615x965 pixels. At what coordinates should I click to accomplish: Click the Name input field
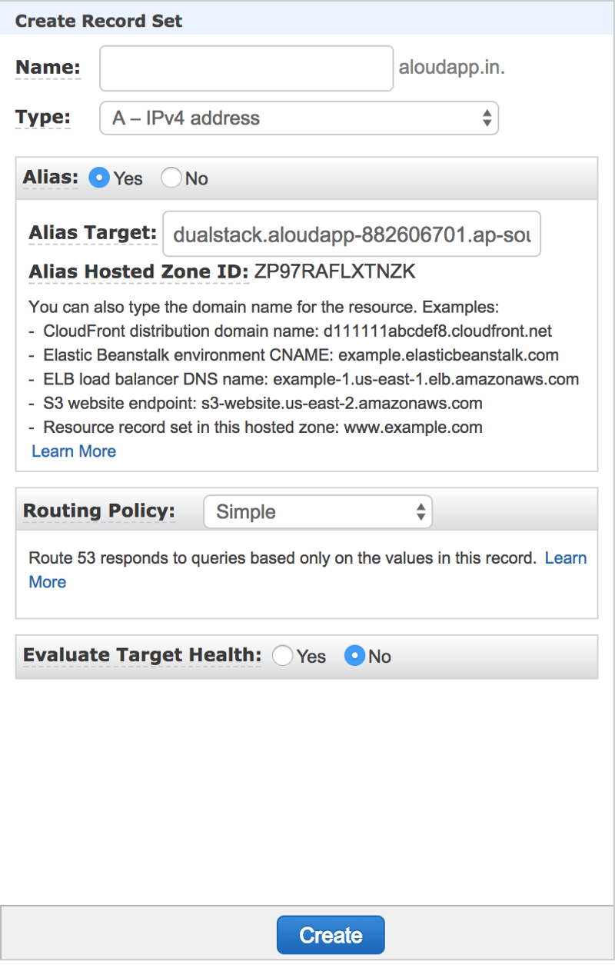(x=247, y=68)
